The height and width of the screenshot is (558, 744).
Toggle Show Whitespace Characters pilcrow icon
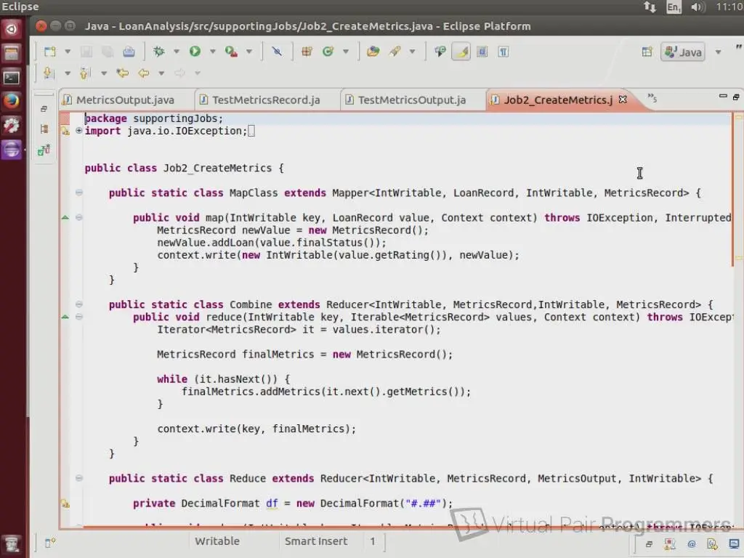(504, 52)
